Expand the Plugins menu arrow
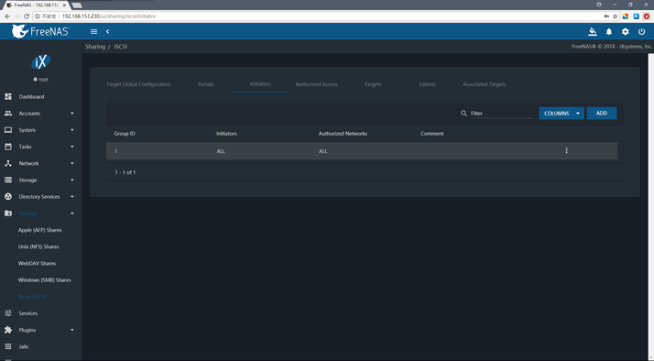654x361 pixels. point(72,330)
